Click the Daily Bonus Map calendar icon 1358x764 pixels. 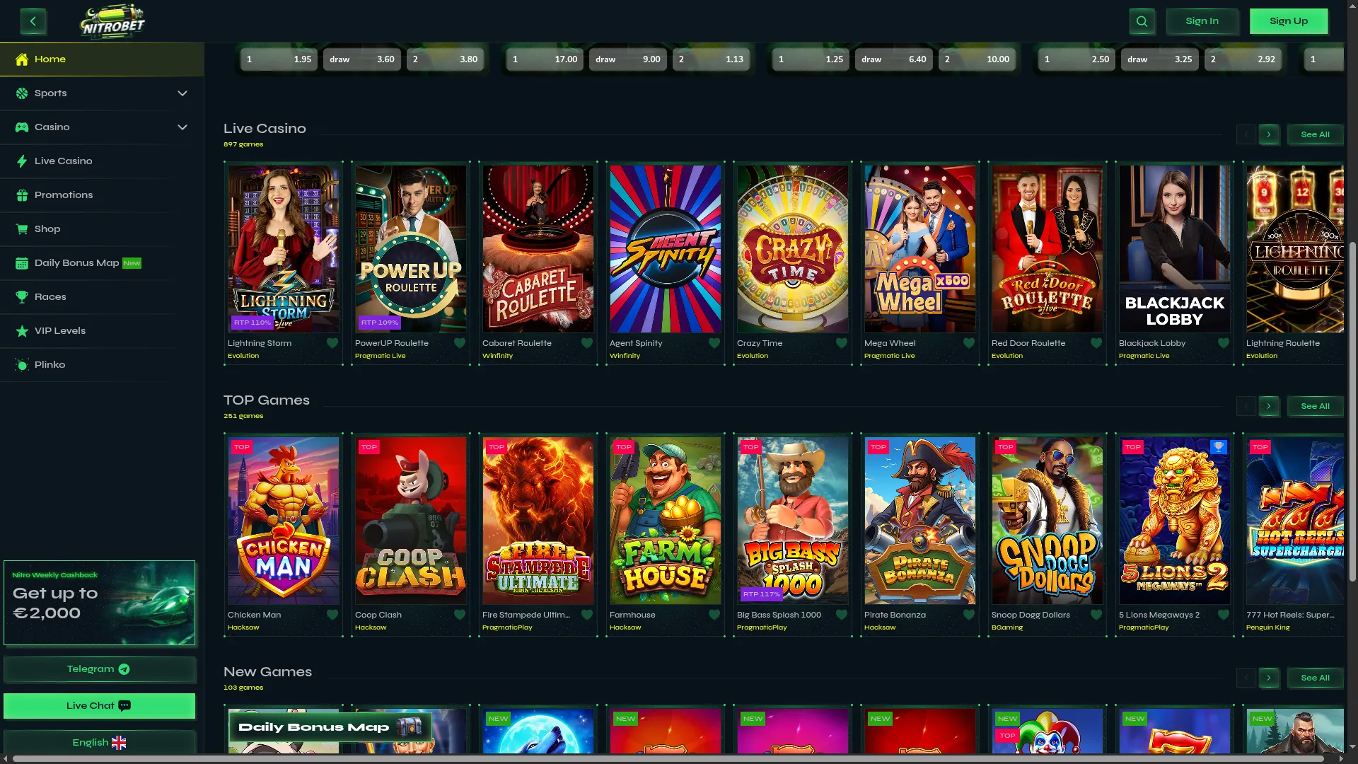22,263
